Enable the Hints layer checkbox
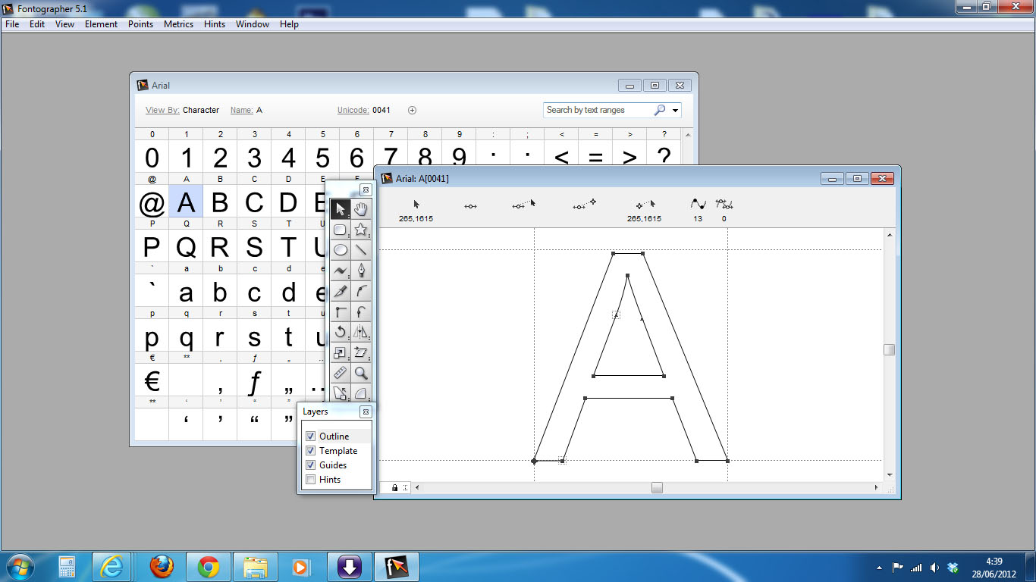The image size is (1036, 582). 310,479
